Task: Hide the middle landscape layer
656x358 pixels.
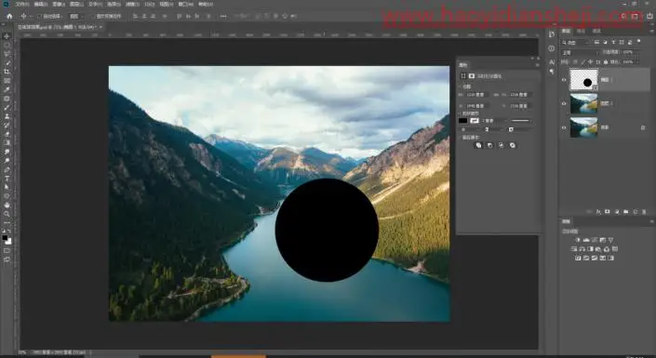Action: [564, 104]
